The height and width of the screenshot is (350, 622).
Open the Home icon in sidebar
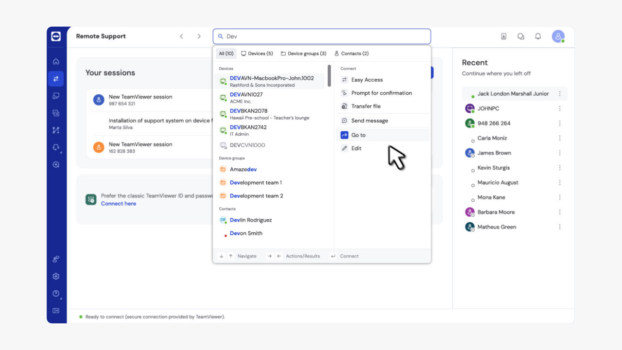56,61
